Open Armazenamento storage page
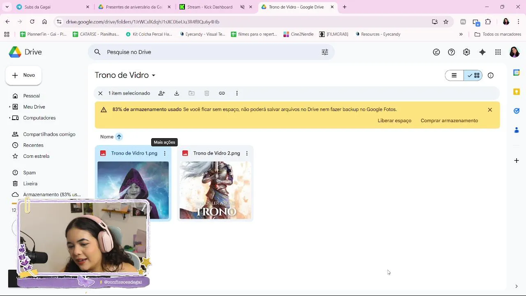The height and width of the screenshot is (296, 526). click(x=52, y=194)
